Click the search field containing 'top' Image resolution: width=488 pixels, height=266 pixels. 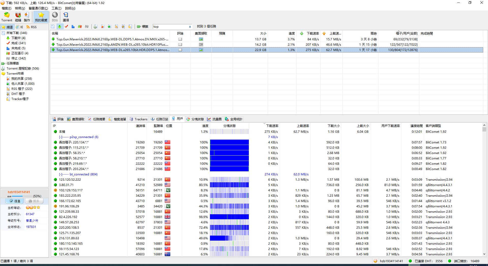170,27
